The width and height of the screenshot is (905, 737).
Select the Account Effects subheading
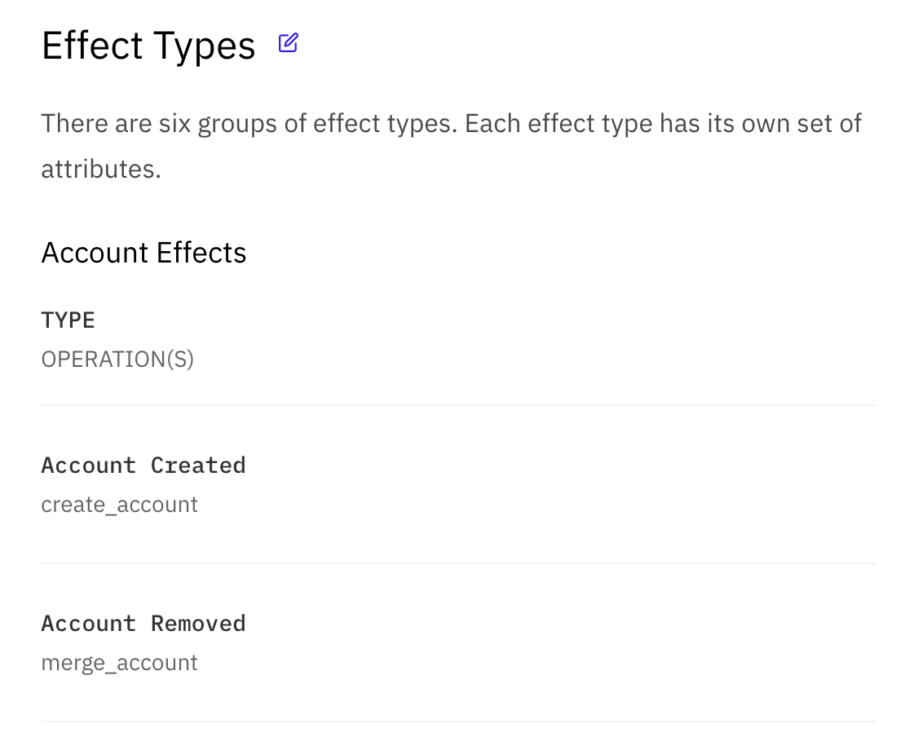click(x=143, y=253)
